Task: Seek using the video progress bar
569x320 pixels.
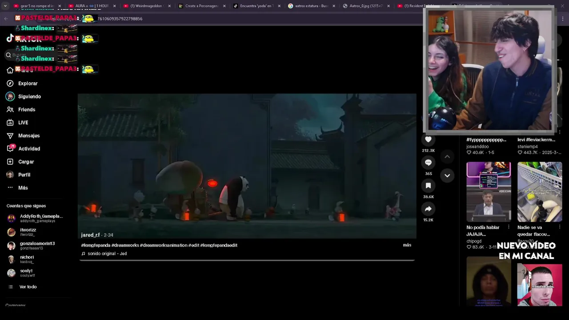Action: pos(247,260)
